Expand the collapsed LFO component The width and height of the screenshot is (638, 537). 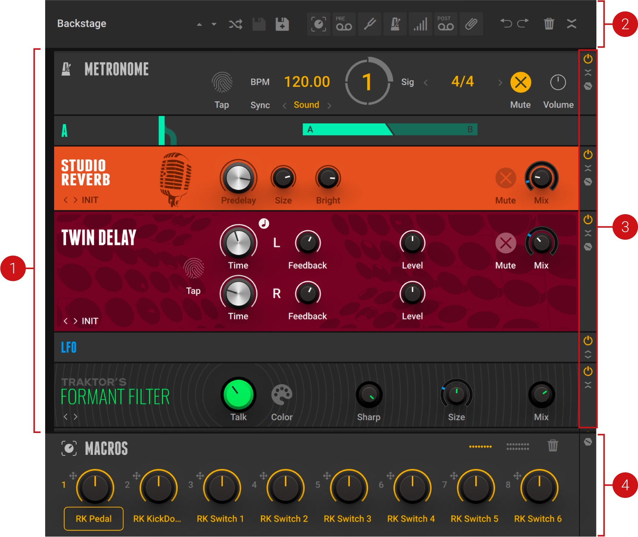coord(588,354)
